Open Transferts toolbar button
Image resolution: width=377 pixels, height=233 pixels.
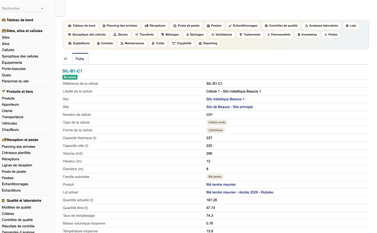tap(144, 34)
